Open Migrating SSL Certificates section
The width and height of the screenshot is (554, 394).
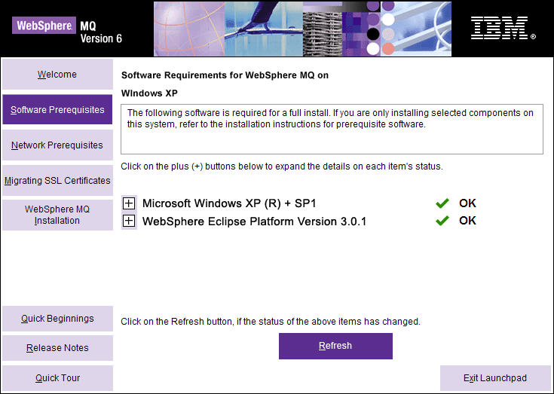point(57,180)
